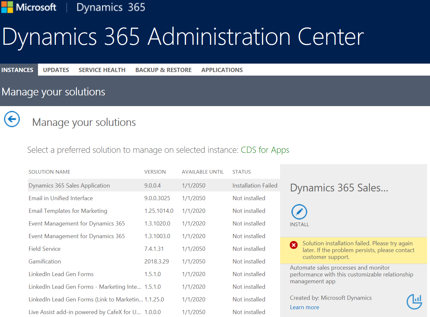Screen dimensions: 430x317
Task: Click the Solution Name column header
Action: click(x=49, y=172)
